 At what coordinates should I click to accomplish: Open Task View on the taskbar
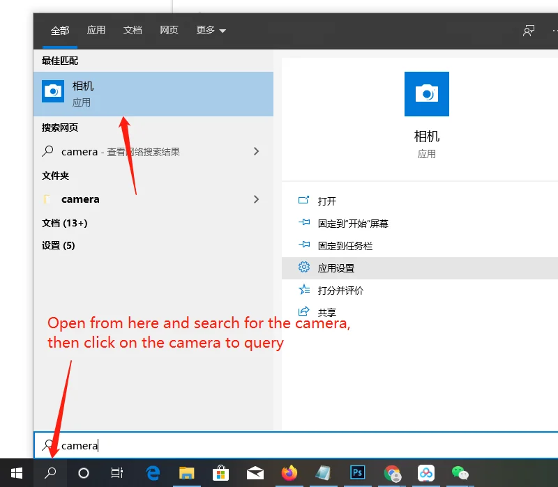pyautogui.click(x=116, y=473)
